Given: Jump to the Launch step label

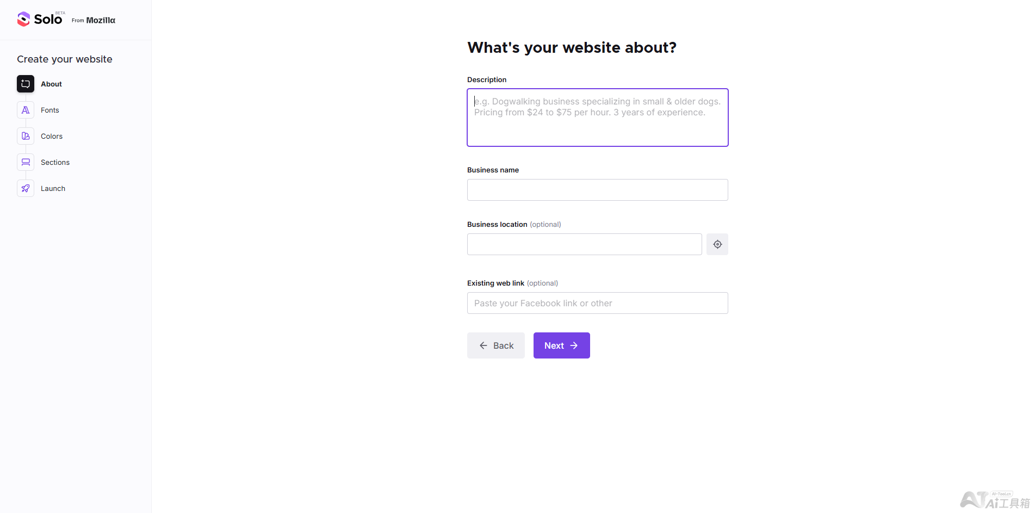Looking at the screenshot, I should click(53, 188).
